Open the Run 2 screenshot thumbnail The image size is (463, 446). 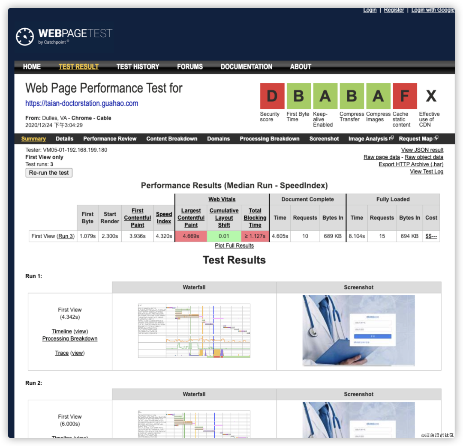point(358,420)
